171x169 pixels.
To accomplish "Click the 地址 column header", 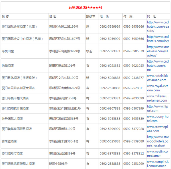I will click(52, 16).
